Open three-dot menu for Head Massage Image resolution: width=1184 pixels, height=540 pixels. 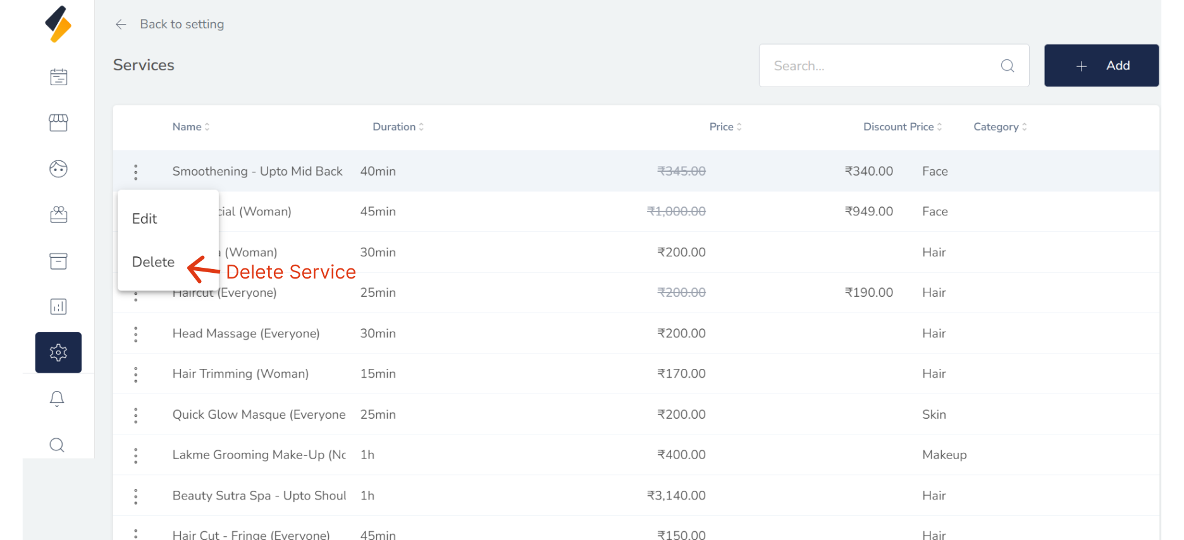(x=136, y=334)
